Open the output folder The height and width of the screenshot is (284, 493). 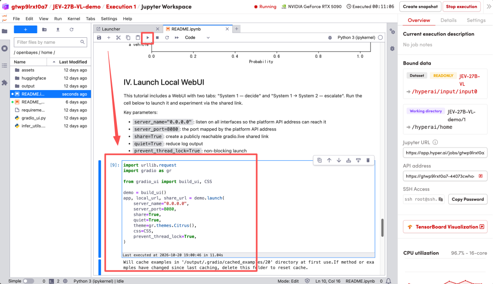pyautogui.click(x=51, y=86)
